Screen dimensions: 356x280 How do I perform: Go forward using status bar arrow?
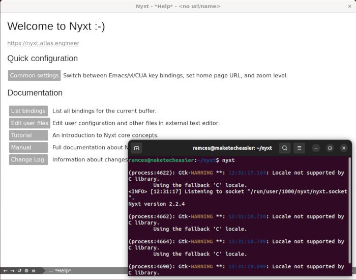click(13, 271)
